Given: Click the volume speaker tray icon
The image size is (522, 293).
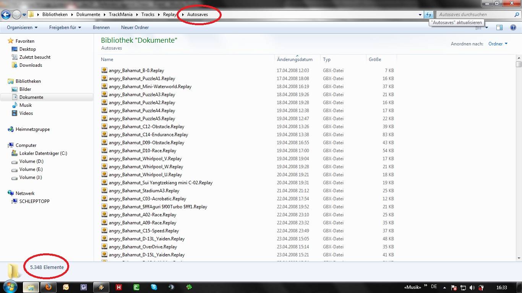Looking at the screenshot, I should 472,287.
